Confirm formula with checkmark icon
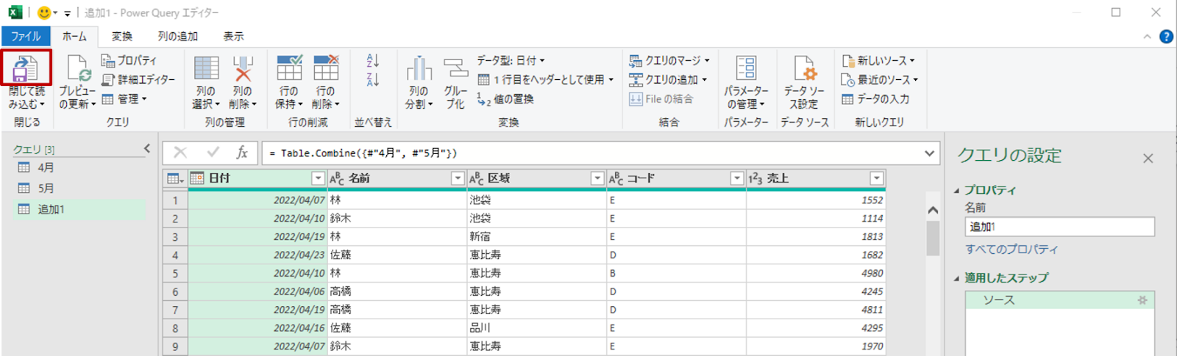Image resolution: width=1177 pixels, height=356 pixels. [x=213, y=153]
